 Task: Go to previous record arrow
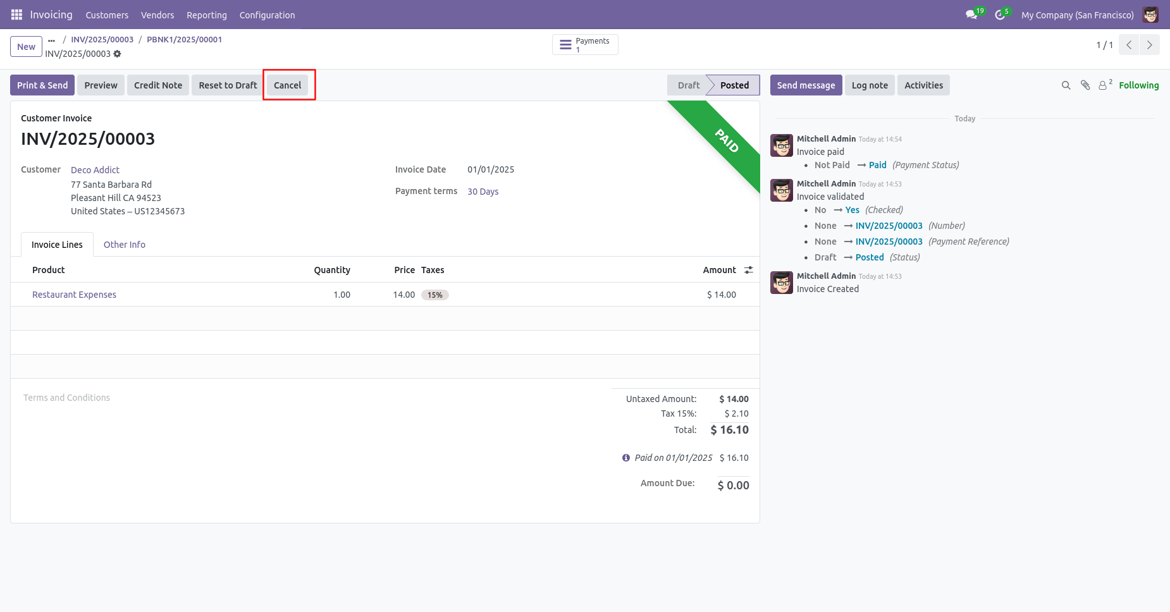point(1129,45)
